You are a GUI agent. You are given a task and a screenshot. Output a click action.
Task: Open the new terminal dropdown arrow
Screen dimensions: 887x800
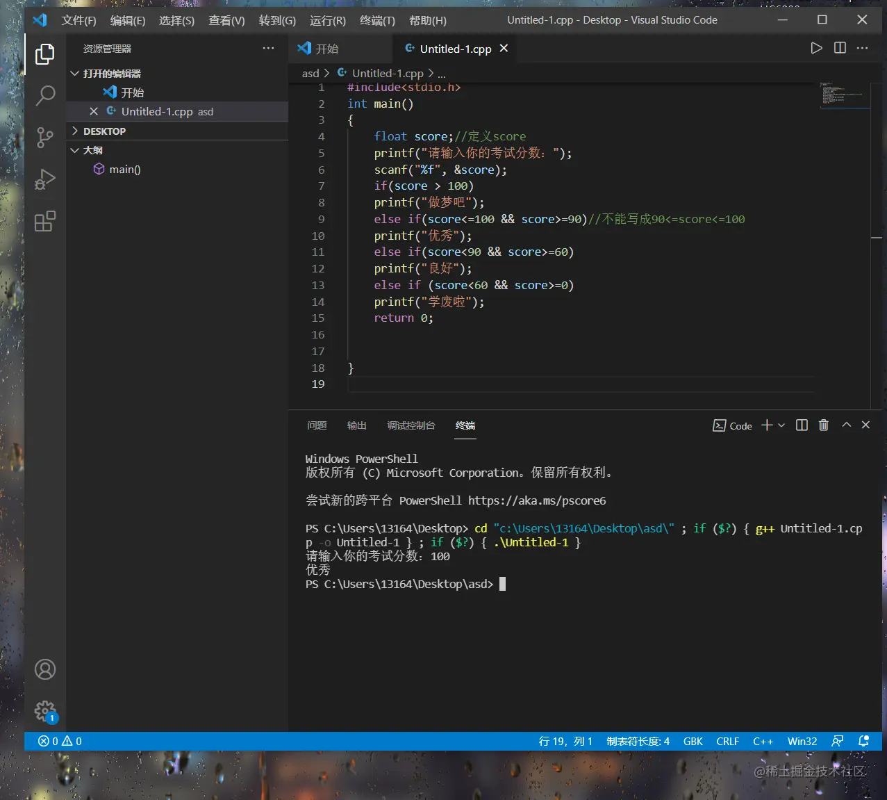[781, 425]
